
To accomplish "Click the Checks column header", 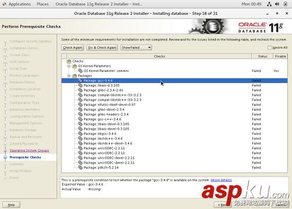I will (x=159, y=56).
